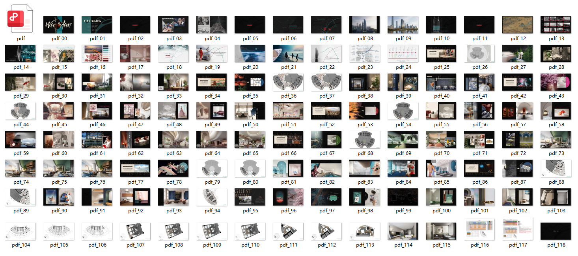Viewport: 578px width, 256px height.
Task: Open the pdf_09 skyline image
Action: tap(403, 25)
